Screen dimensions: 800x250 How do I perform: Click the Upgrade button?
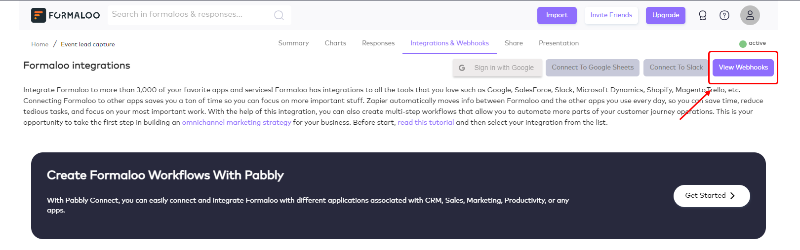click(x=665, y=15)
